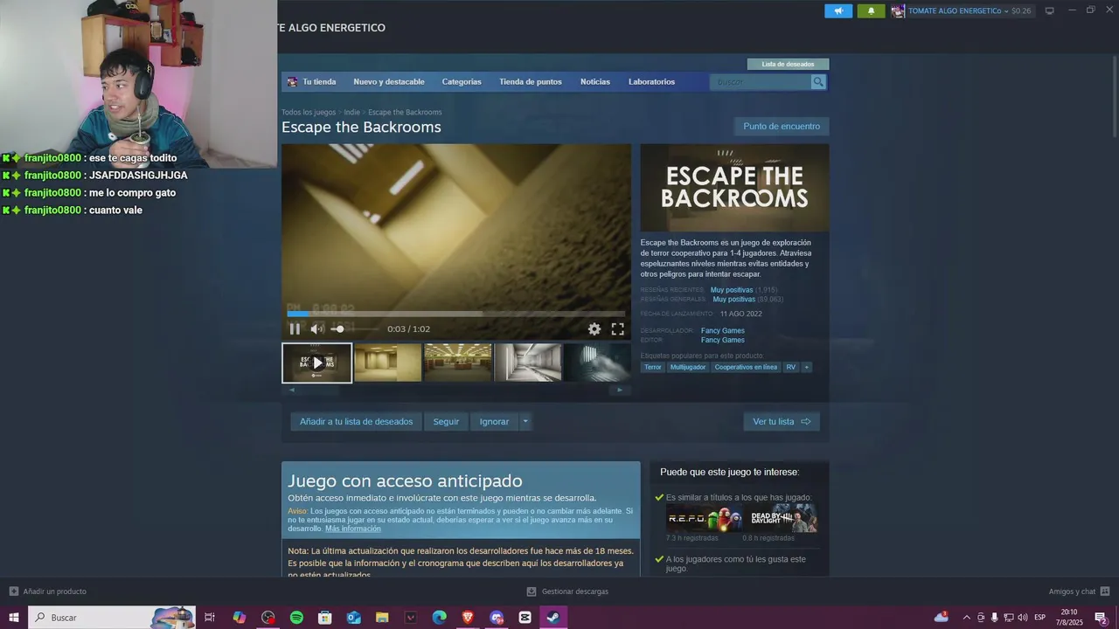Click the Steam taskbar icon
The height and width of the screenshot is (629, 1119).
pos(553,618)
